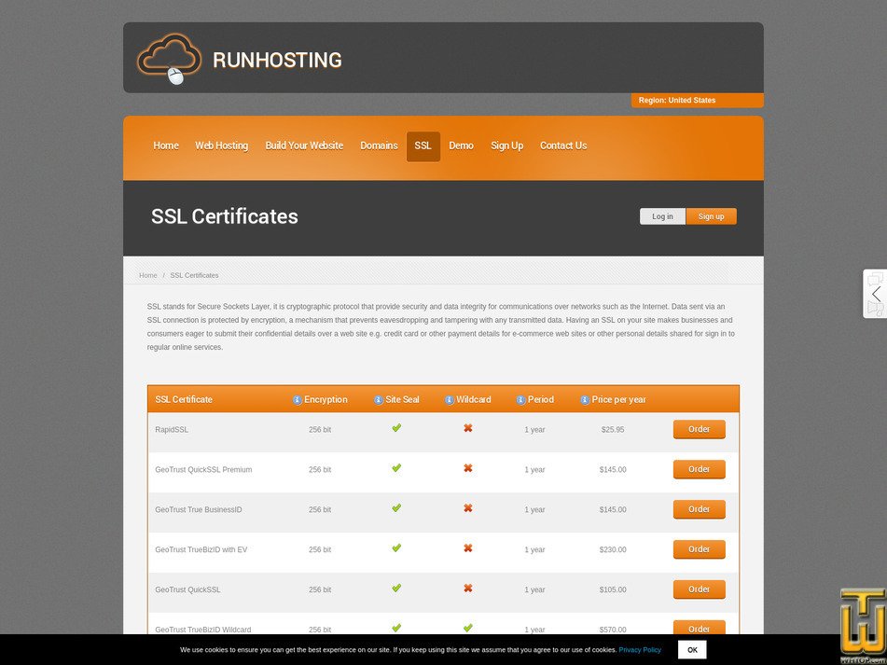
Task: Open the Region: United States selector
Action: pos(697,100)
